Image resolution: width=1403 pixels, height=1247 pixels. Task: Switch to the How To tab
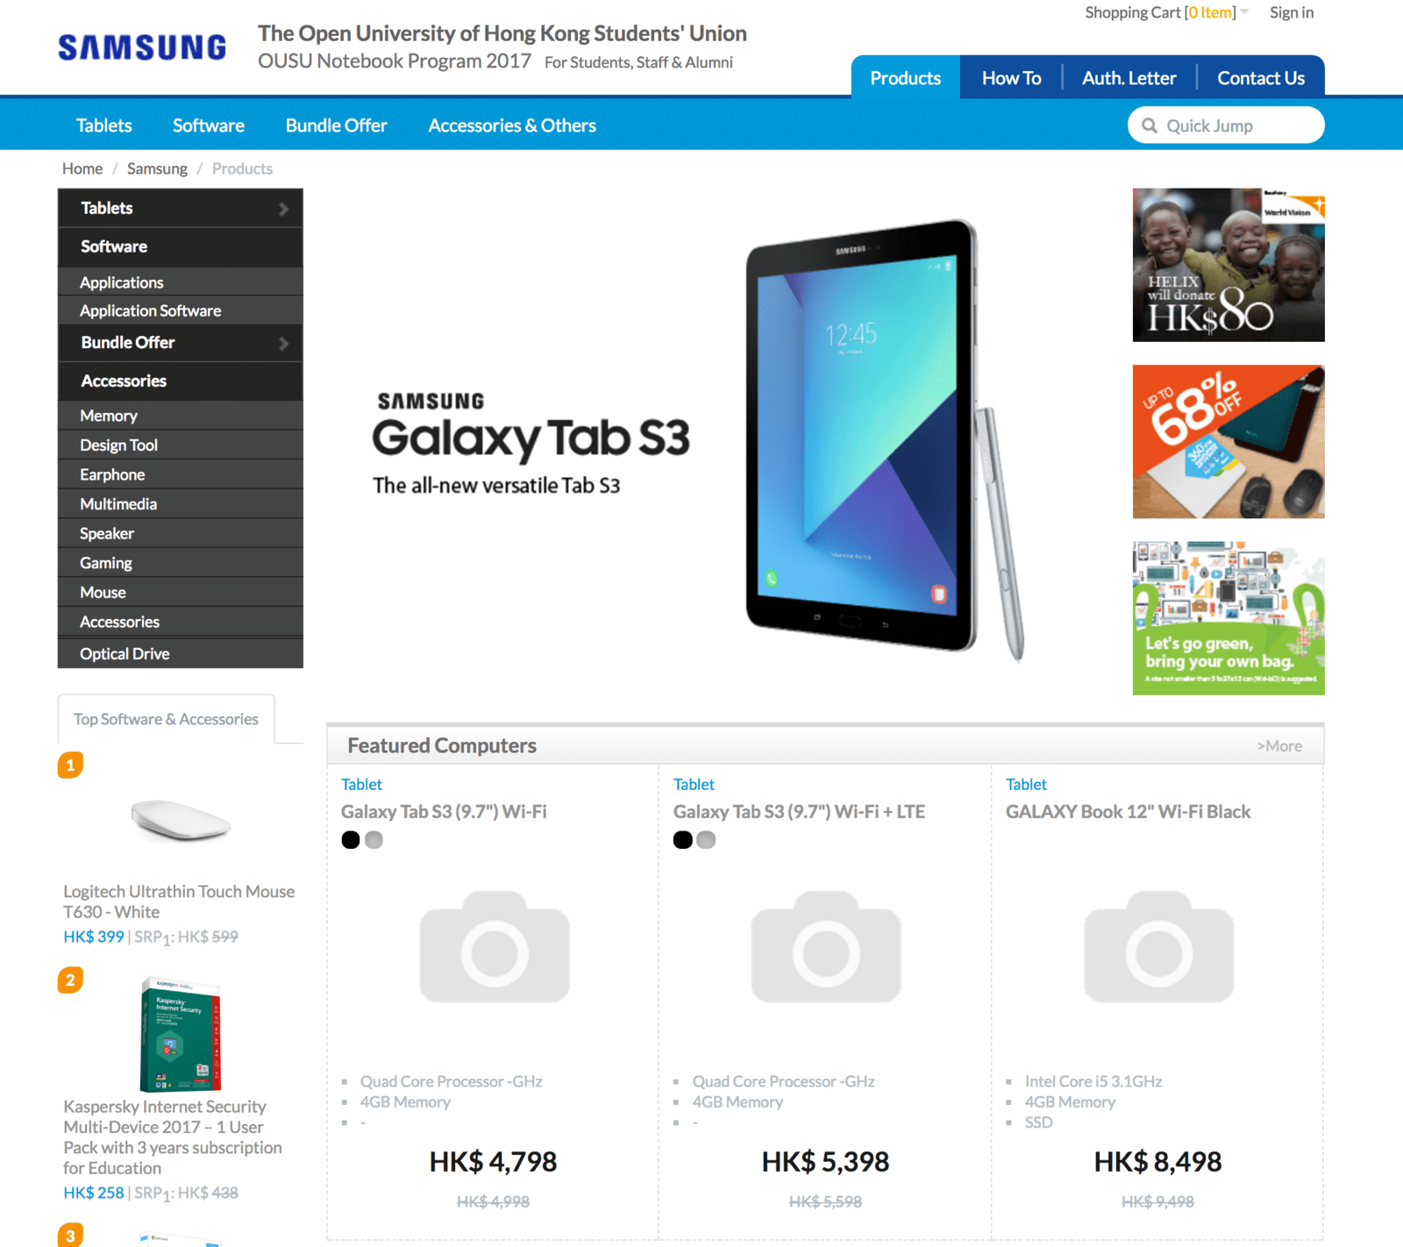click(1011, 78)
